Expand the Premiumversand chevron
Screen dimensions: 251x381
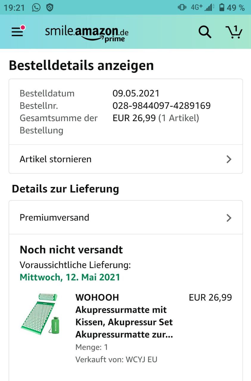point(229,218)
